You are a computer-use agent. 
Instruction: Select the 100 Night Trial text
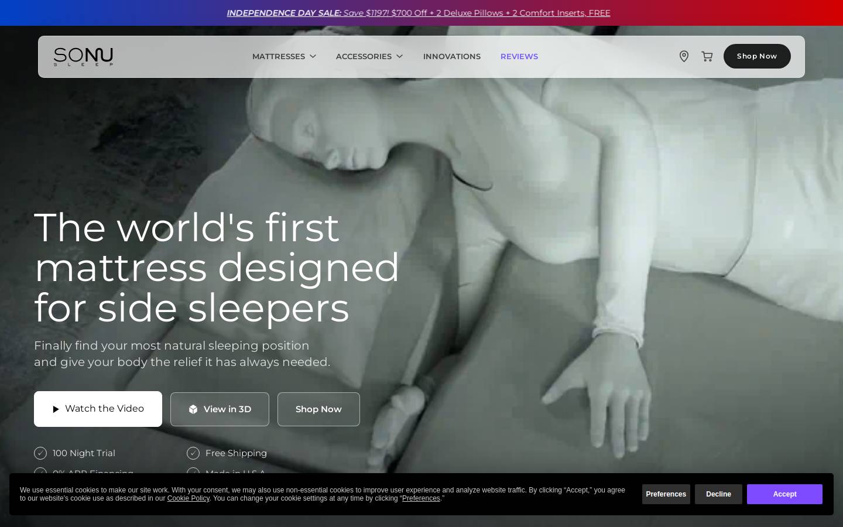84,453
